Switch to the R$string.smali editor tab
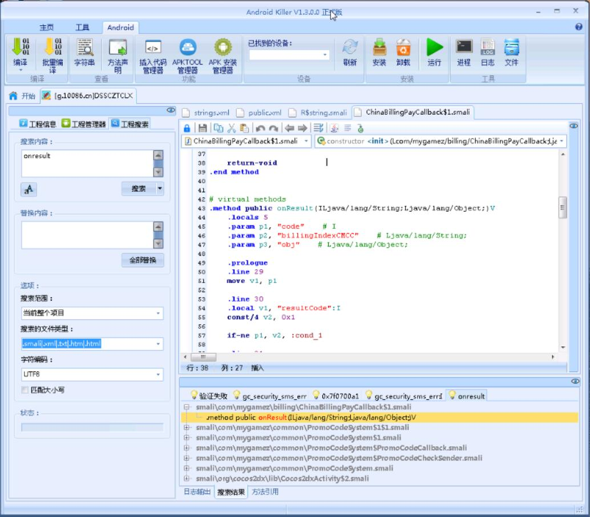 (x=318, y=112)
